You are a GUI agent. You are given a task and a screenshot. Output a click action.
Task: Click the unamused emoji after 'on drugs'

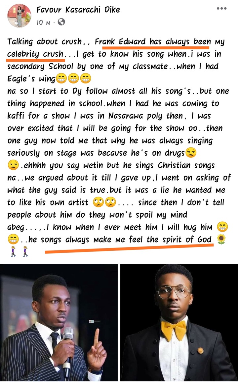pyautogui.click(x=191, y=153)
